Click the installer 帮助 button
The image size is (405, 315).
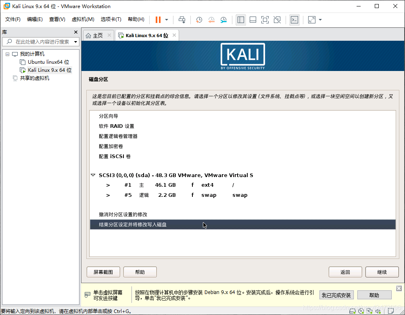[x=140, y=272]
